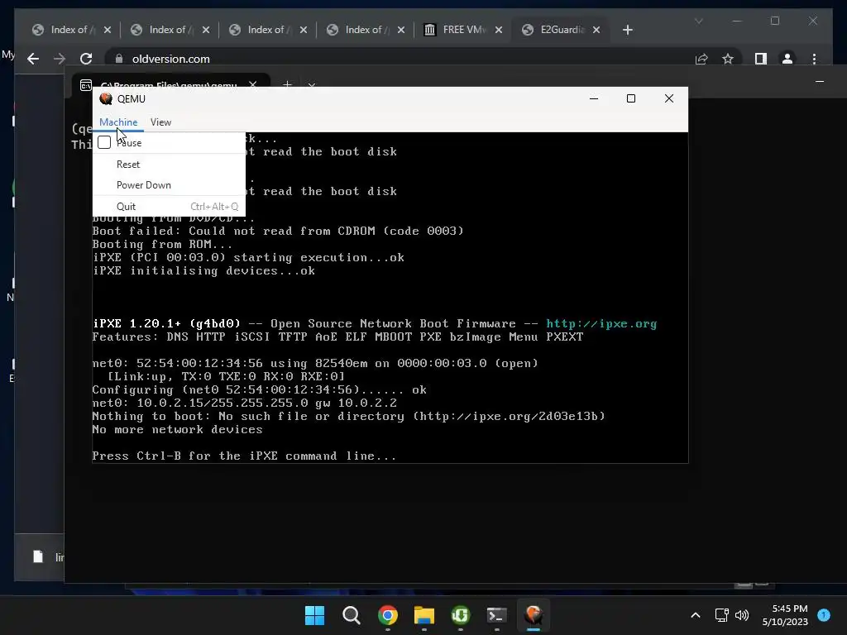847x635 pixels.
Task: Open Chrome tab search dropdown
Action: coord(698,21)
